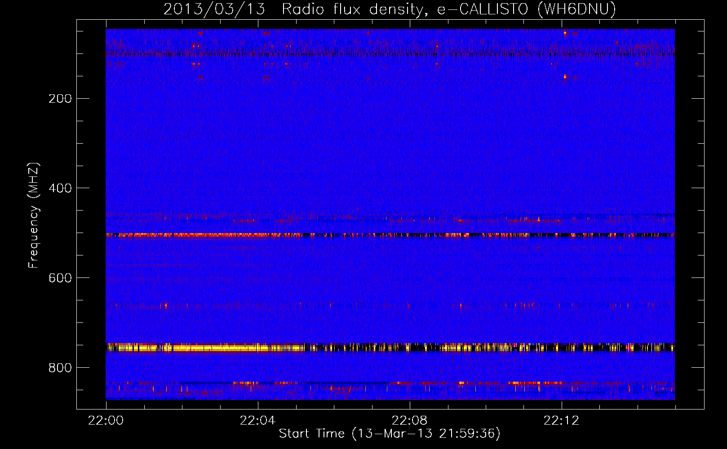
Task: Click the red interference band near 505 MHz
Action: point(390,235)
